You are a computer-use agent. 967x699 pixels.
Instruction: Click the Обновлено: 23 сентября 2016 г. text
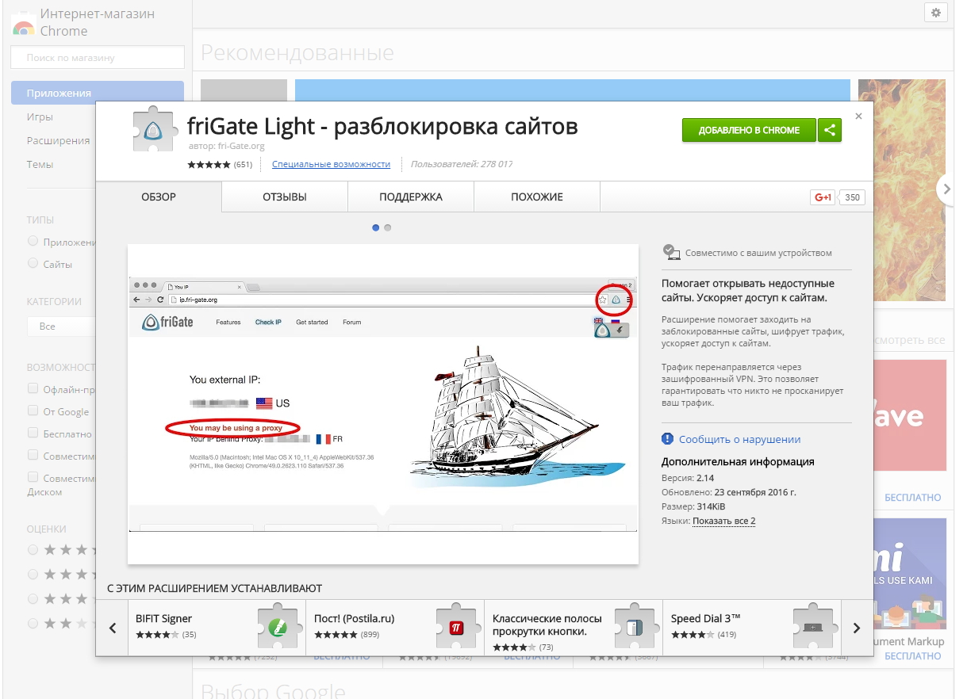click(729, 492)
